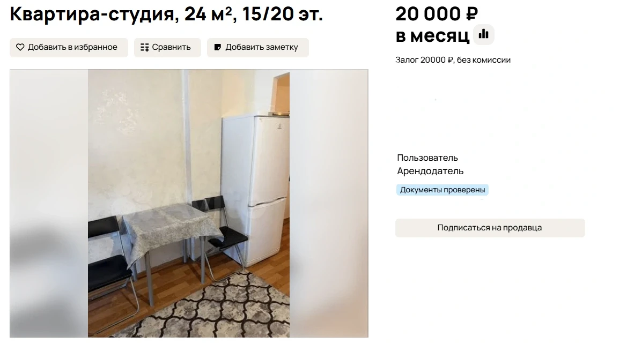Click the compare list icon
The image size is (627, 344).
[x=144, y=47]
